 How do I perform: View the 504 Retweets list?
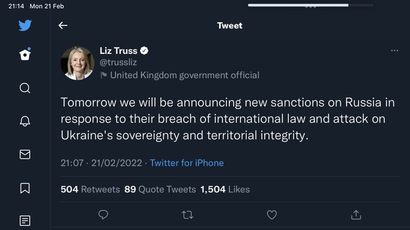point(90,189)
